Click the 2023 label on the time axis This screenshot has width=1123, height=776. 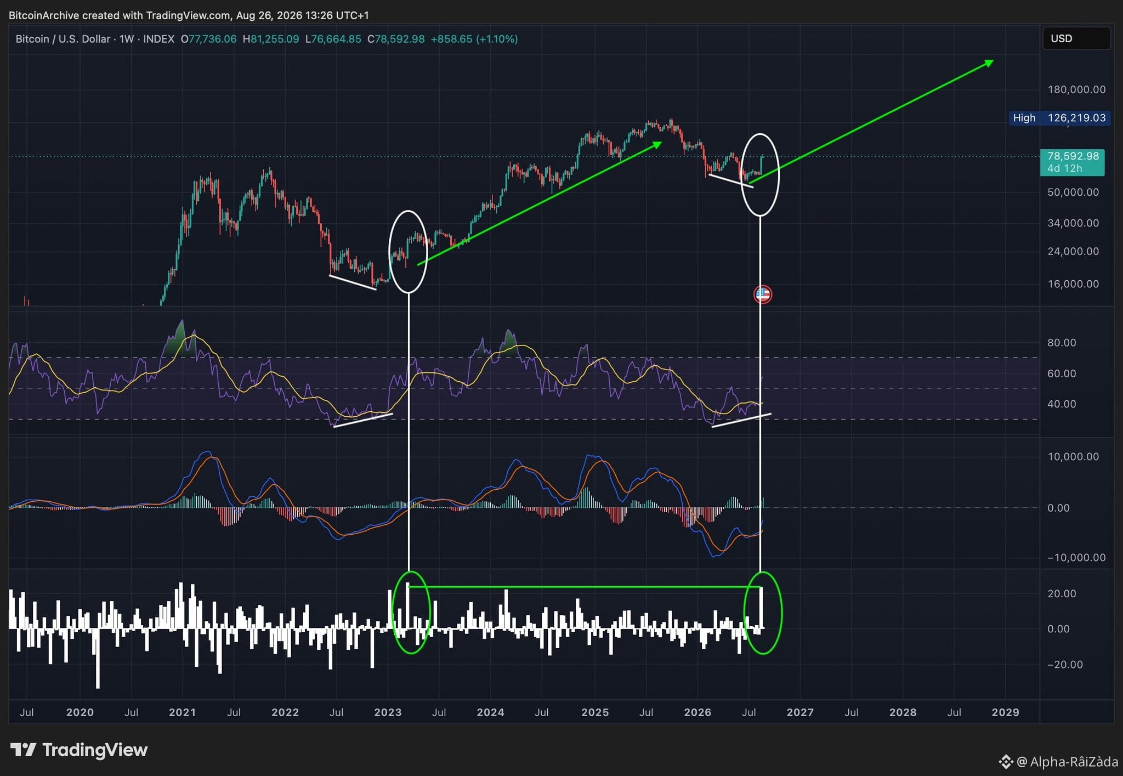[388, 712]
